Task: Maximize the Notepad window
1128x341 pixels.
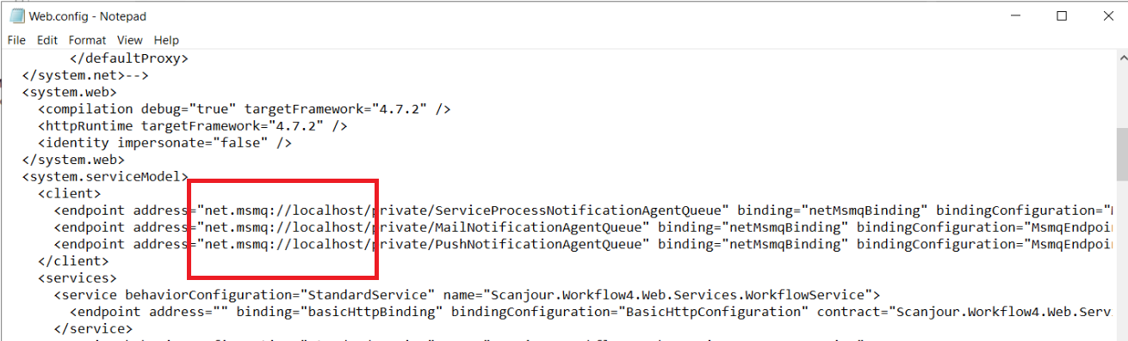Action: tap(1062, 15)
